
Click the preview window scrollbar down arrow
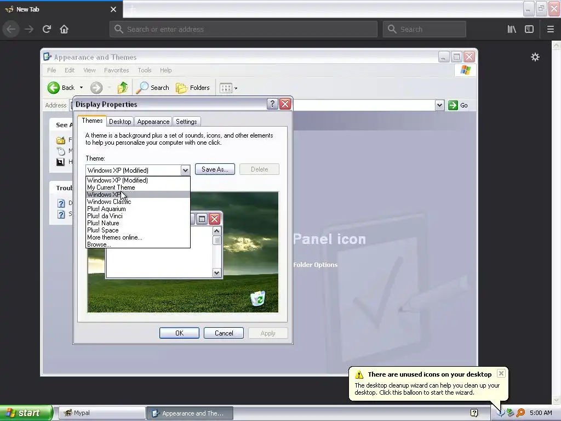[x=216, y=273]
